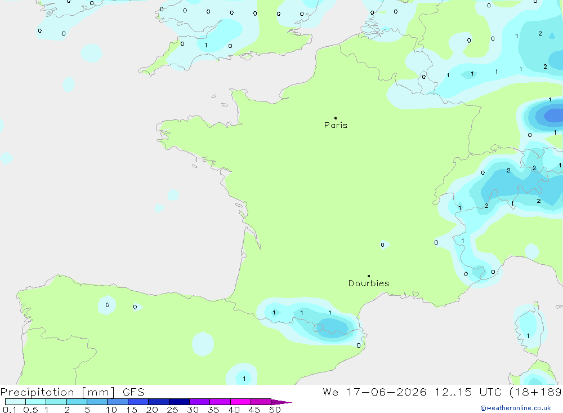The height and width of the screenshot is (413, 563).
Task: Click the '25' legend scale value
Action: 172,410
